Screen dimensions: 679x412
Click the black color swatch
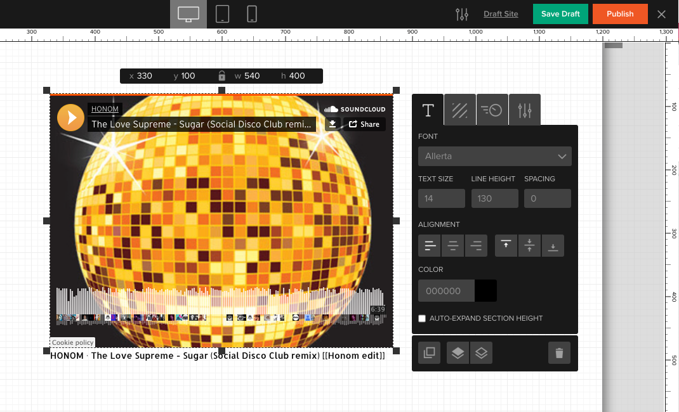point(486,290)
